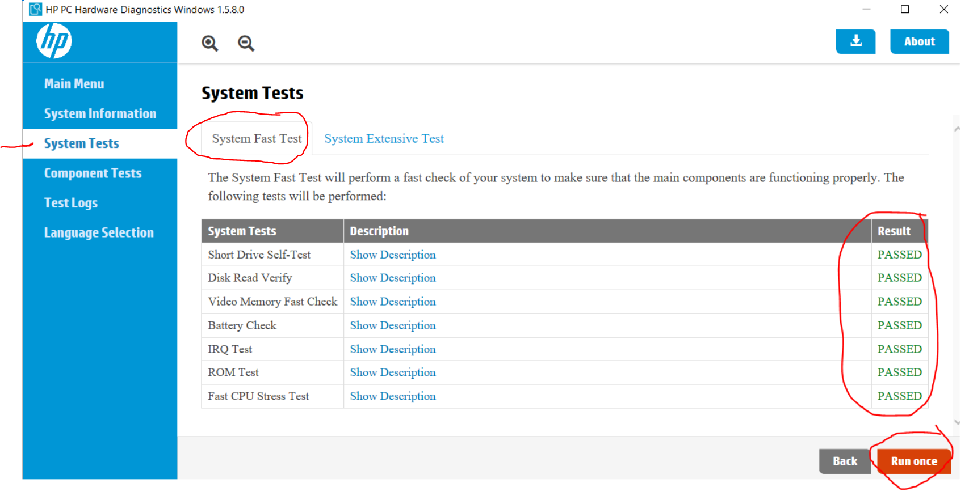Click the zoom in magnifier icon

(210, 43)
